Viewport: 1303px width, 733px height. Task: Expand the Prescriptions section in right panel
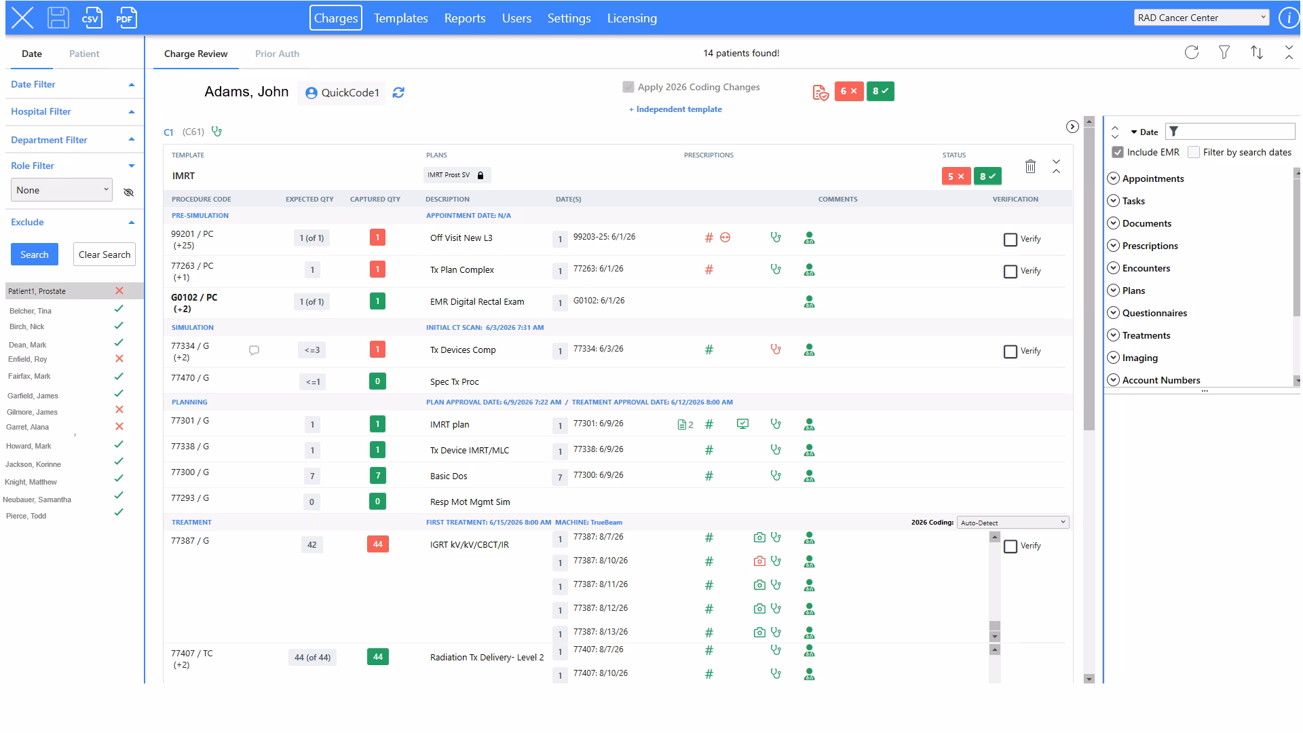(x=1113, y=246)
